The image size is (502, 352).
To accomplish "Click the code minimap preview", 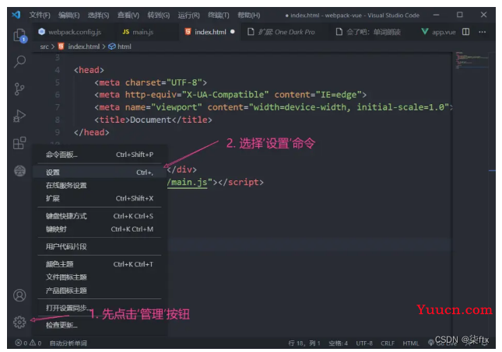I will 472,60.
